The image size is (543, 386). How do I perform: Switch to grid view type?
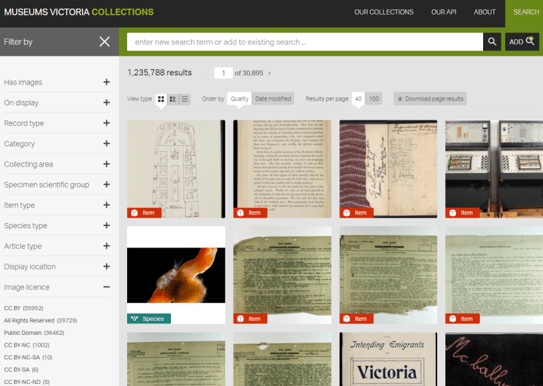tap(161, 99)
